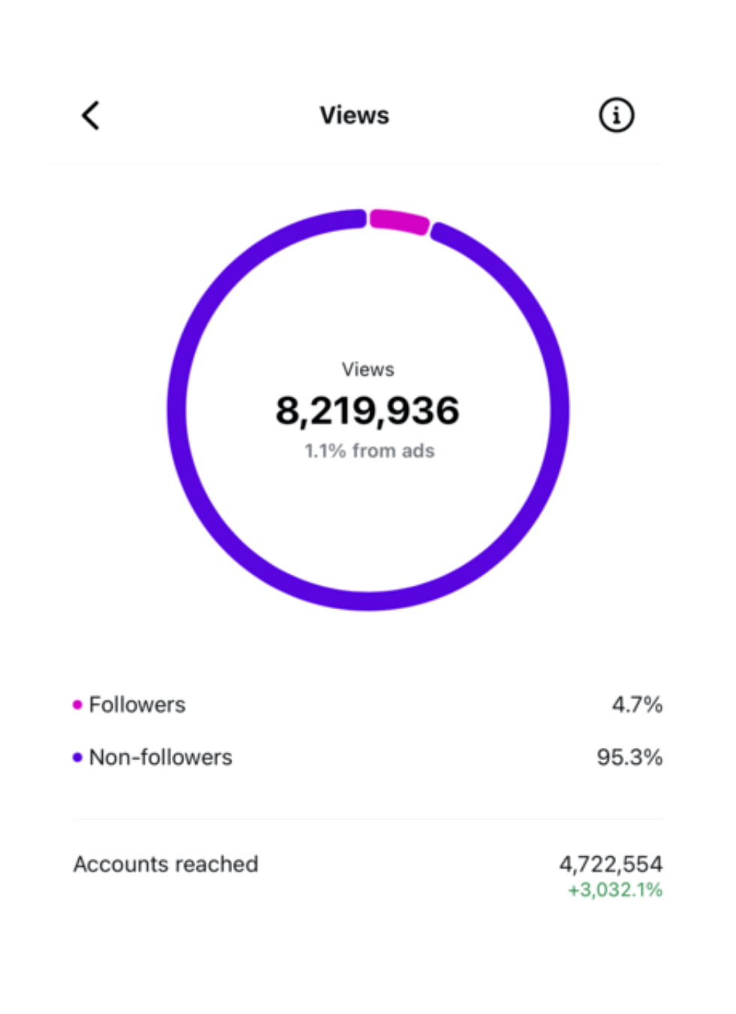The image size is (736, 1014).
Task: Select the purple Non-followers donut ring
Action: 368,410
